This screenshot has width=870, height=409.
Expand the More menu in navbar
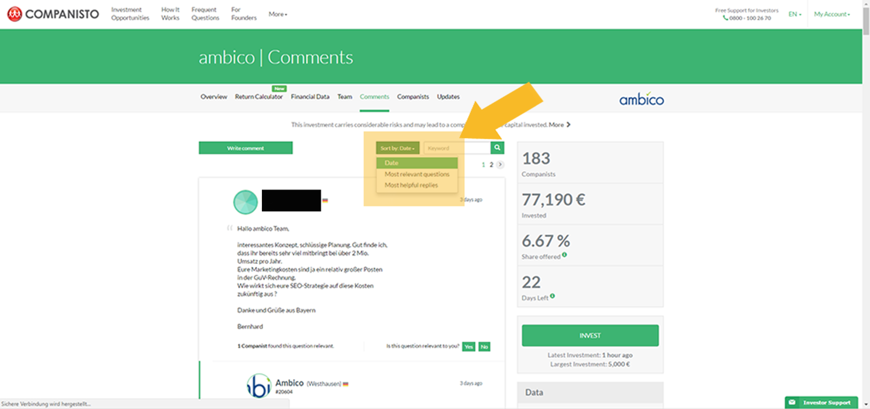tap(278, 14)
